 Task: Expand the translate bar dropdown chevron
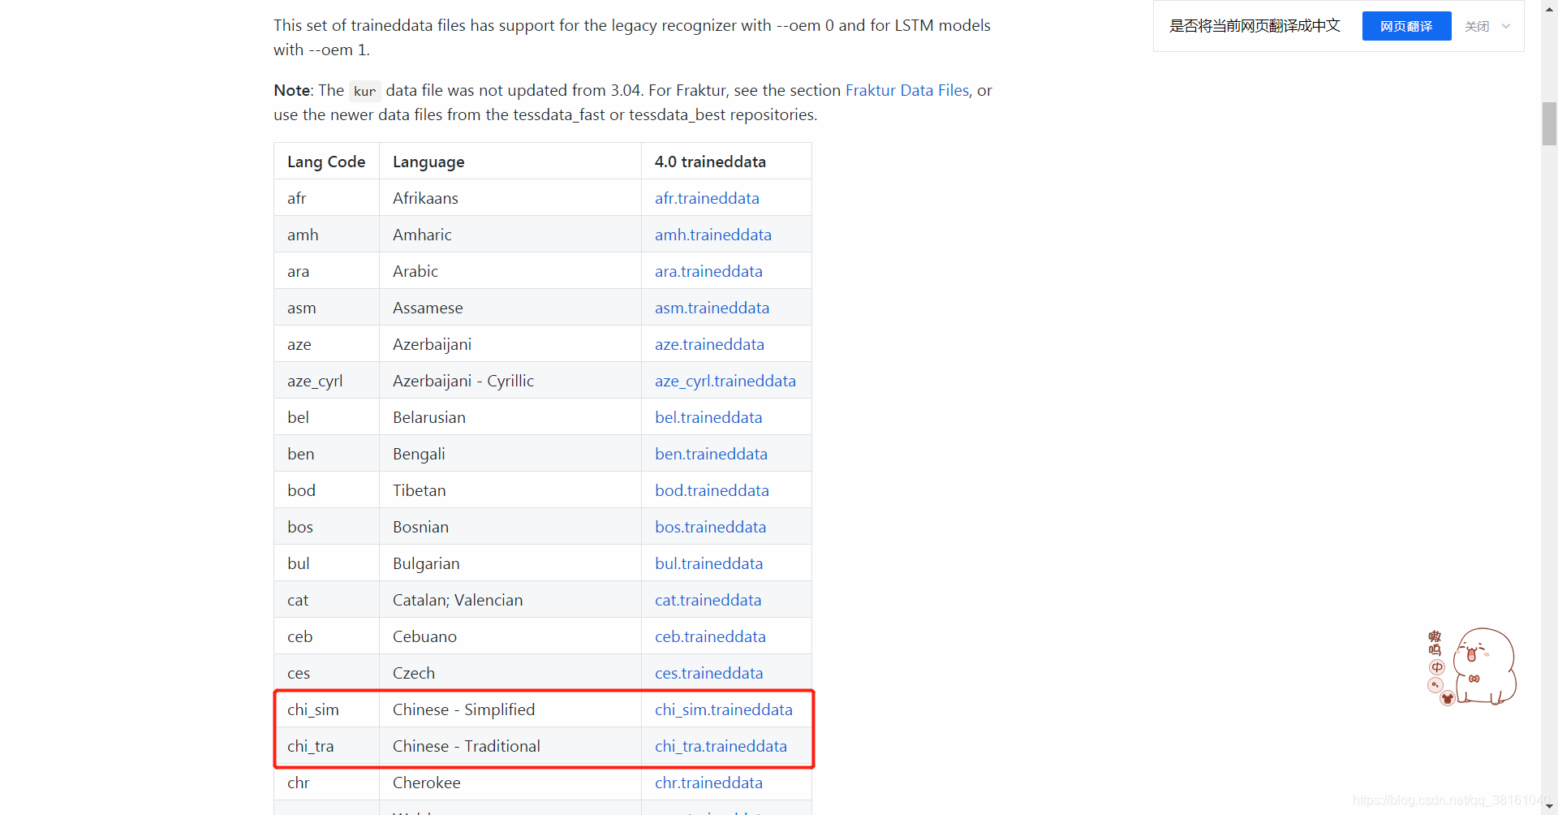(1506, 27)
